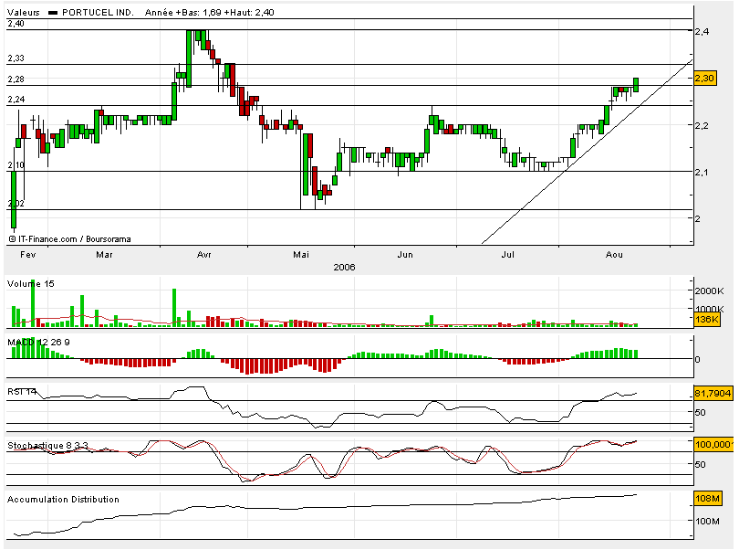Click the 'Avr' month label on time axis
Image resolution: width=739 pixels, height=560 pixels.
pos(203,255)
